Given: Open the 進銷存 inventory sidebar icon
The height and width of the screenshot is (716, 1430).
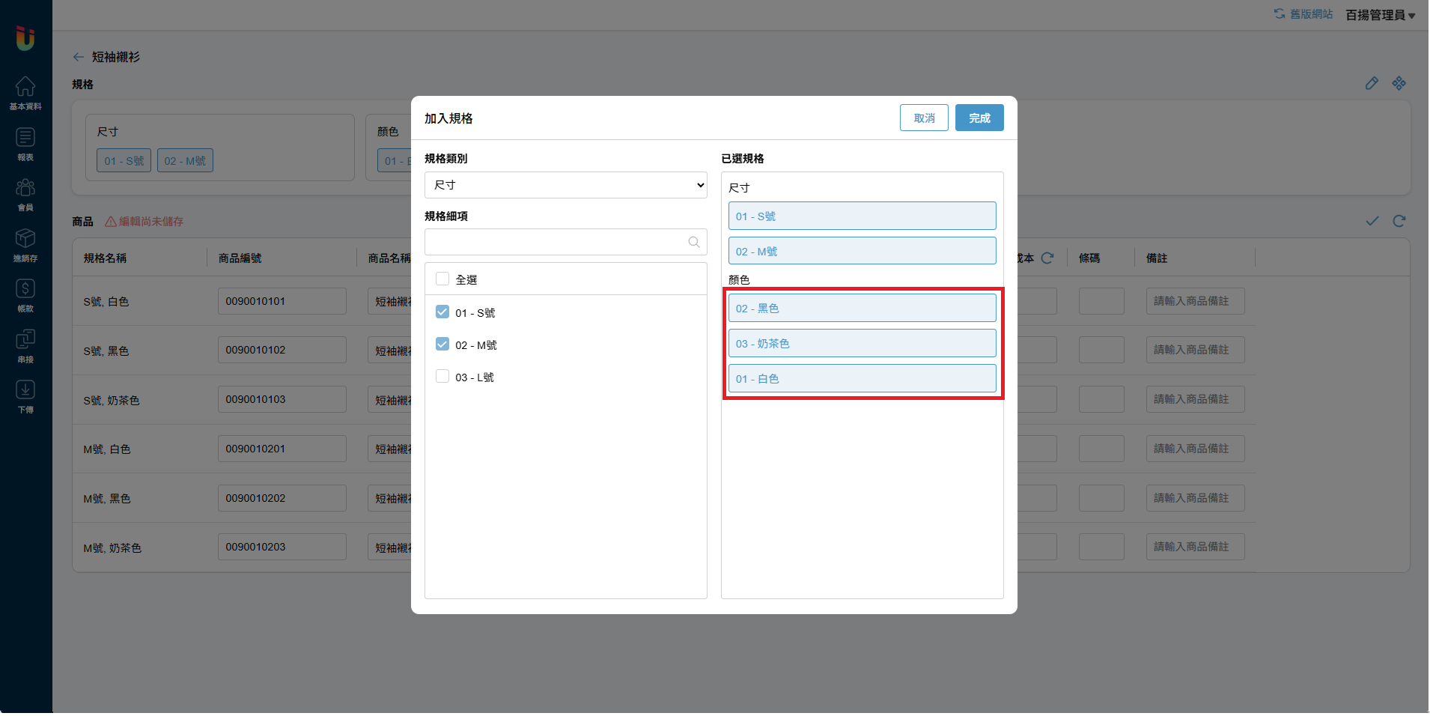Looking at the screenshot, I should tap(25, 245).
